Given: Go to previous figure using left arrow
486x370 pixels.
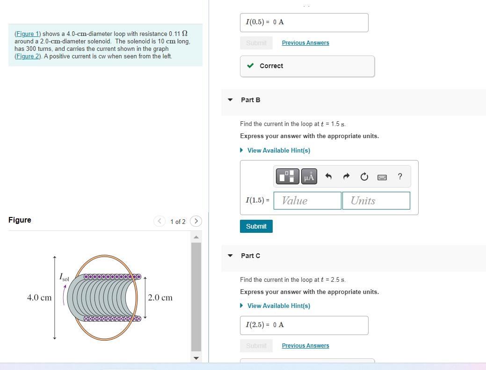Looking at the screenshot, I should point(160,221).
